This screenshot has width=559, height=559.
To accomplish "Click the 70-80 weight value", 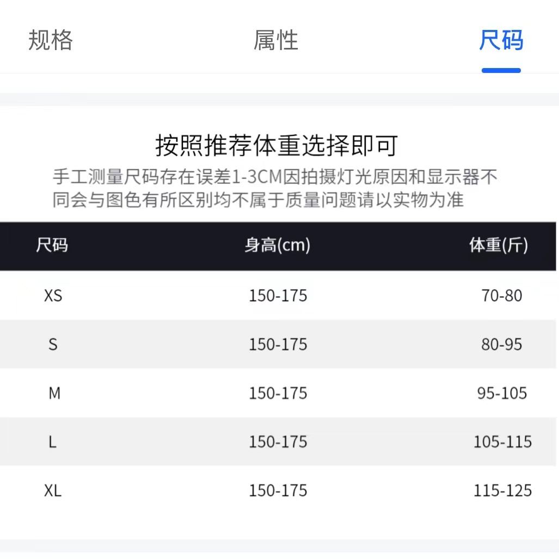I will click(501, 296).
